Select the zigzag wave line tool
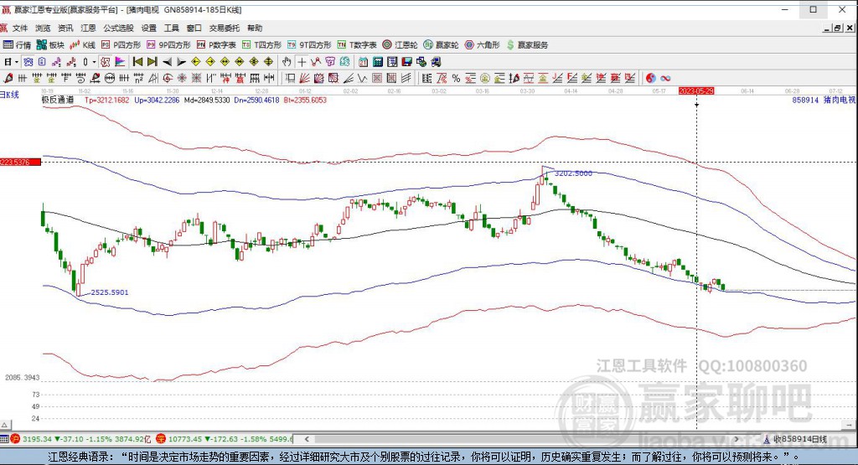 [362, 78]
